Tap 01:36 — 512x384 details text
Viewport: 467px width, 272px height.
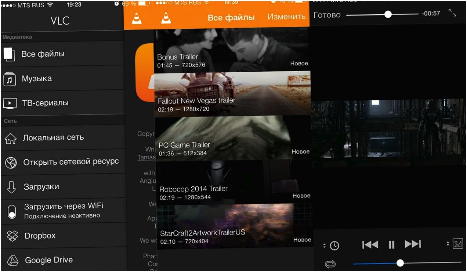(x=182, y=153)
